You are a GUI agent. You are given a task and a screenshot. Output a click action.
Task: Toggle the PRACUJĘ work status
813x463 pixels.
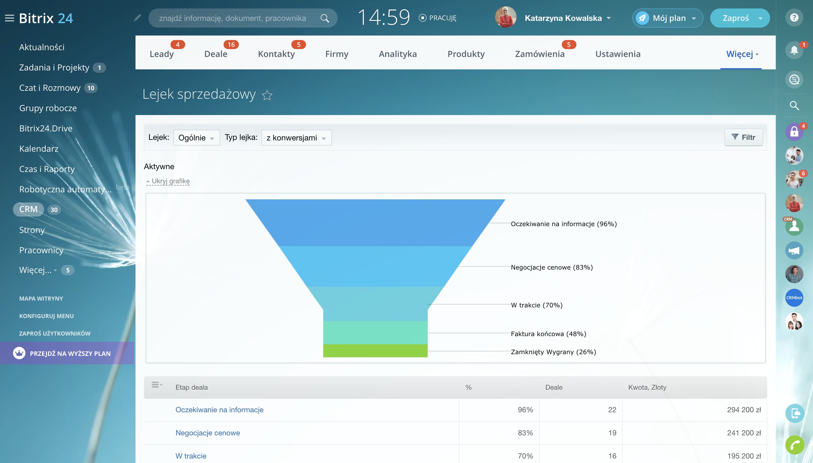tap(438, 18)
